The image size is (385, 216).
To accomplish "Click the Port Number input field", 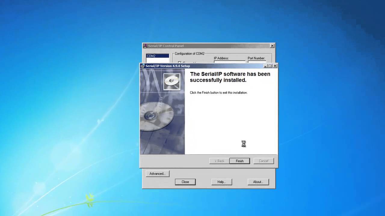I will (257, 62).
